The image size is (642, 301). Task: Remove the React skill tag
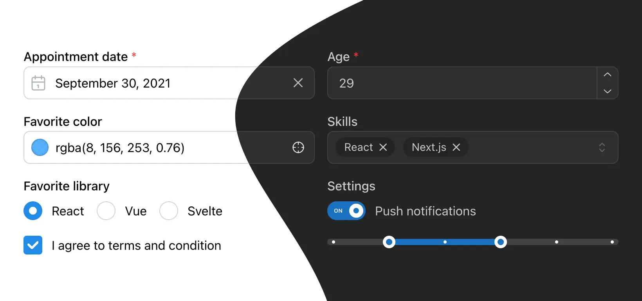tap(383, 147)
